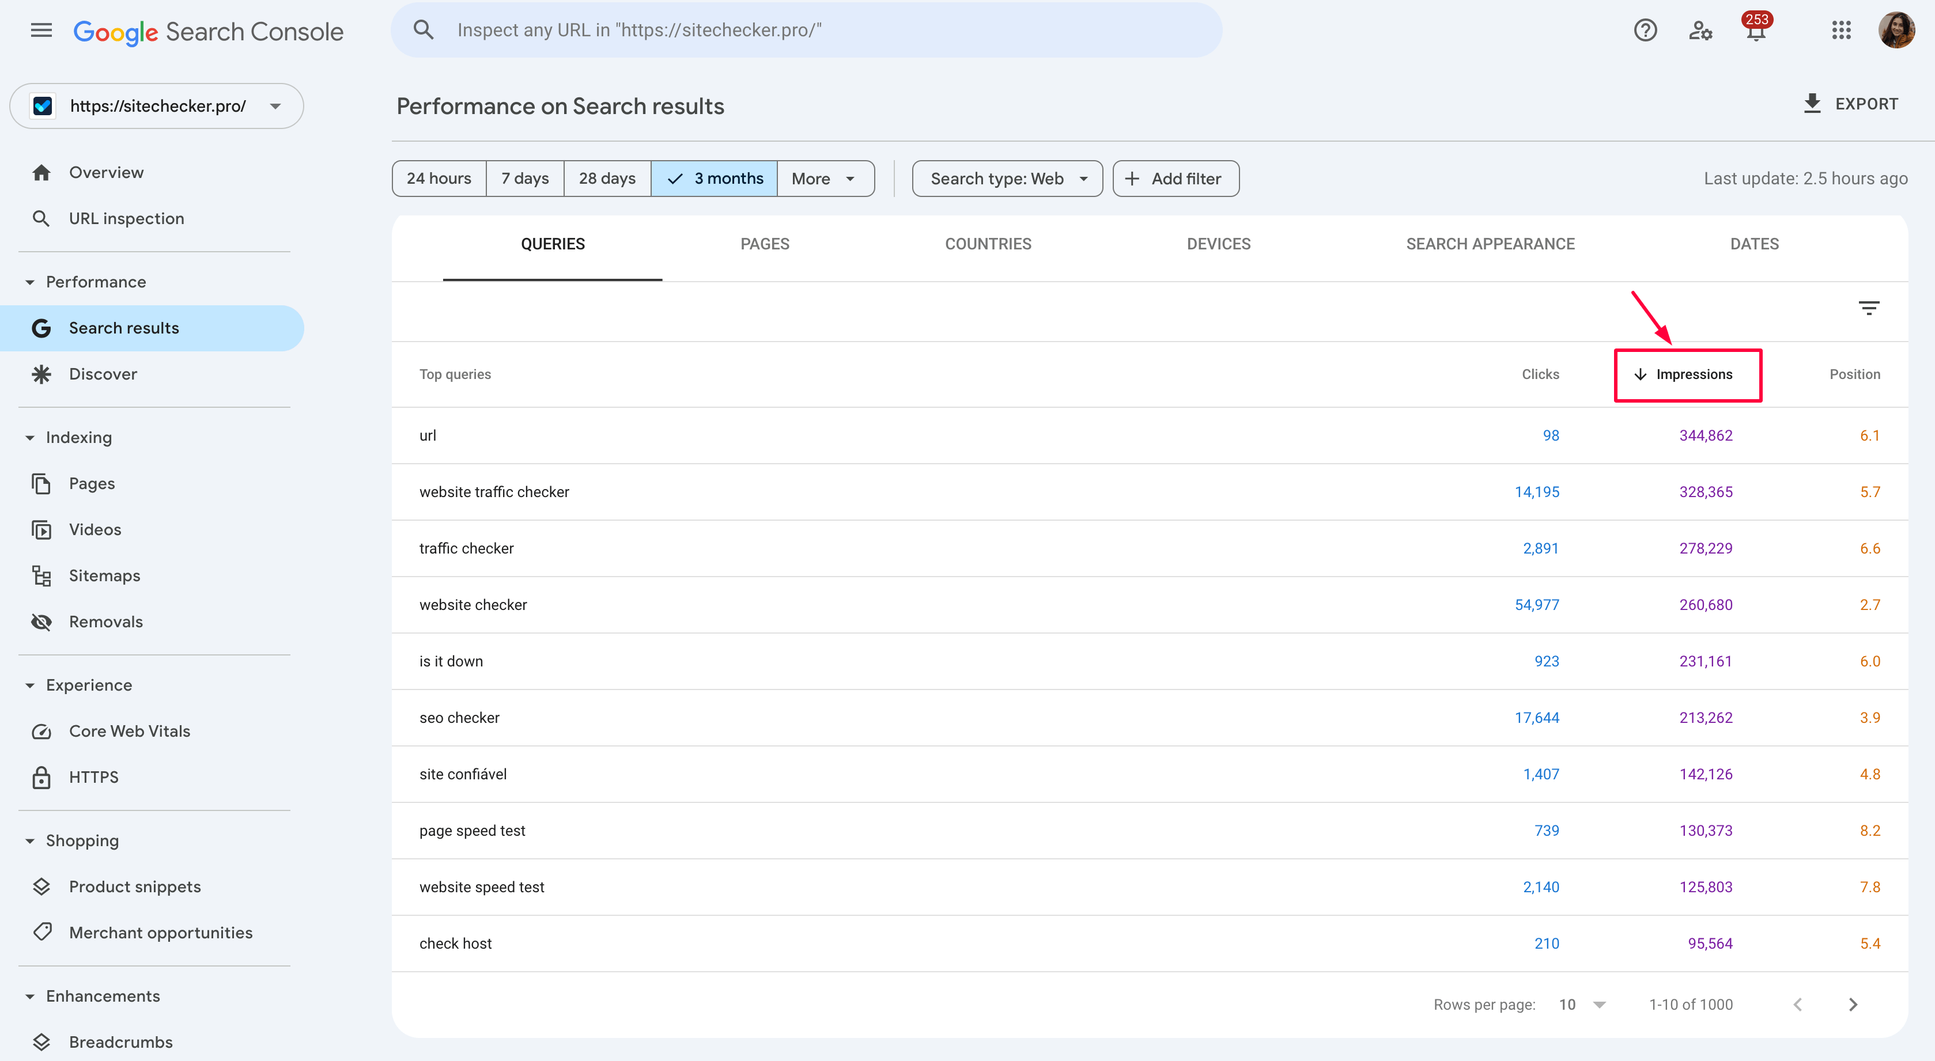Viewport: 1935px width, 1061px height.
Task: Click the Discover asterisk icon
Action: [x=41, y=374]
